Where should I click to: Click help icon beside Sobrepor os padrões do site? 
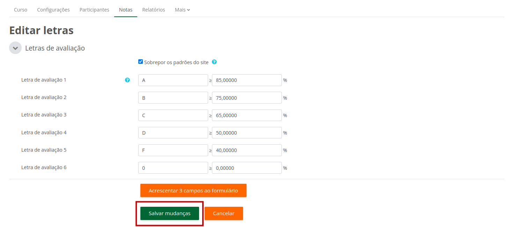pos(214,62)
